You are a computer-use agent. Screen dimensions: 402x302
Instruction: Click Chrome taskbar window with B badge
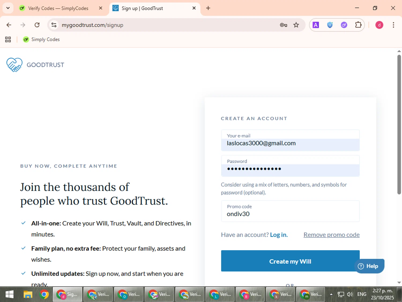[x=250, y=294]
